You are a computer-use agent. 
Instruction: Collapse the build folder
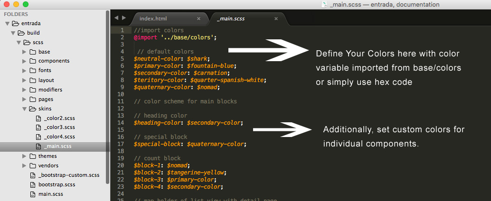point(13,33)
